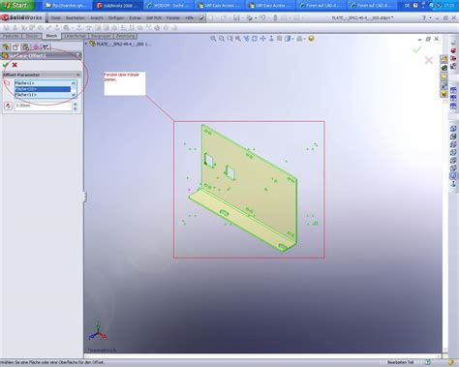Switch to Zeichnung tab
459x367 pixels.
click(125, 36)
